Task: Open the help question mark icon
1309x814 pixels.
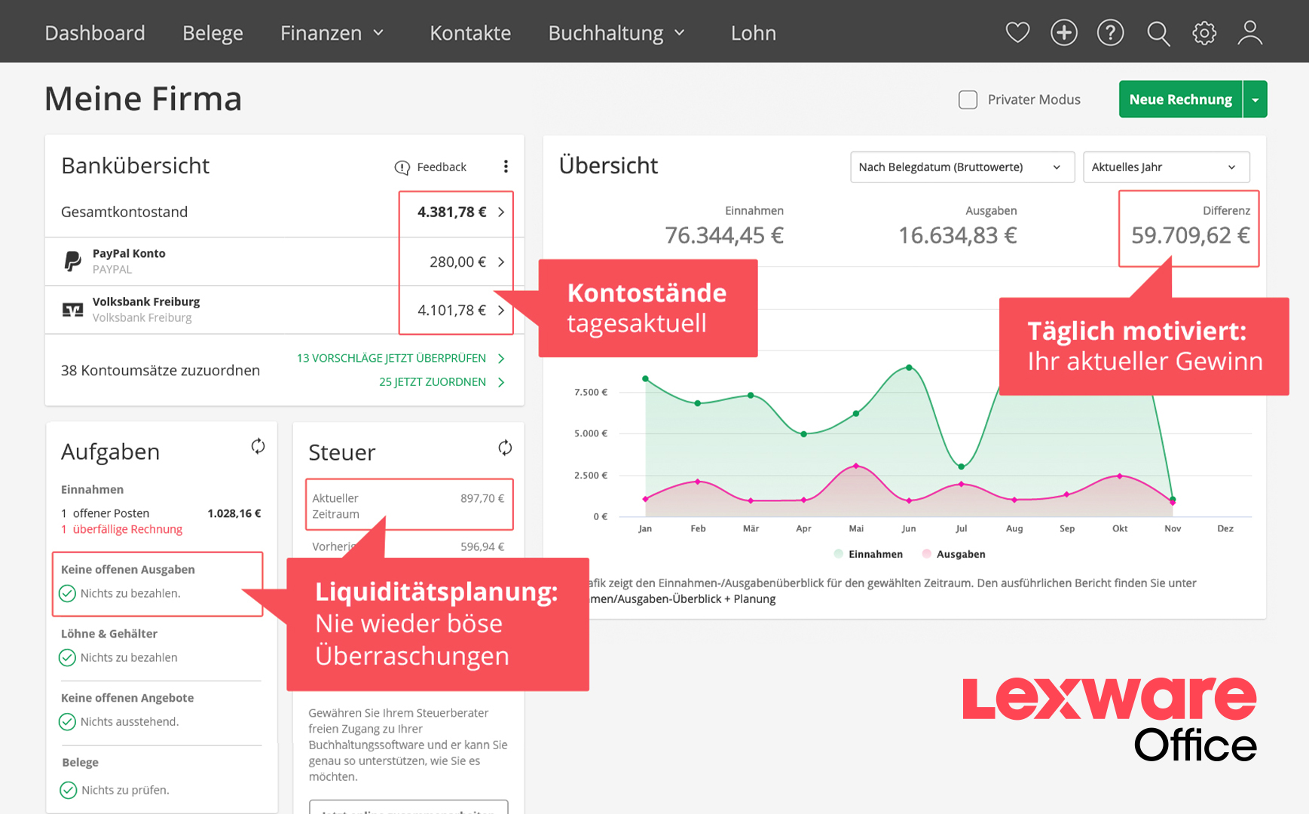Action: 1110,32
